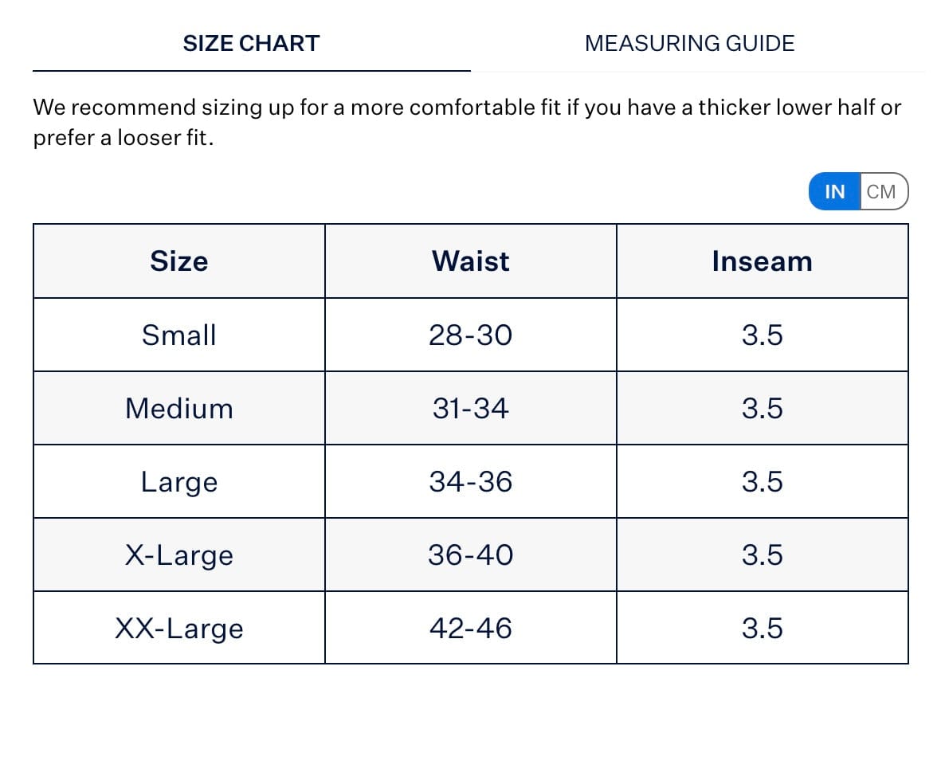Select the Size Chart tab
This screenshot has width=941, height=780.
tap(251, 43)
